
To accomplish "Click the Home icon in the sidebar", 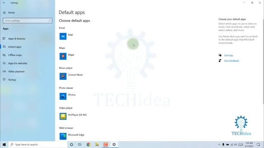I will [5, 13].
